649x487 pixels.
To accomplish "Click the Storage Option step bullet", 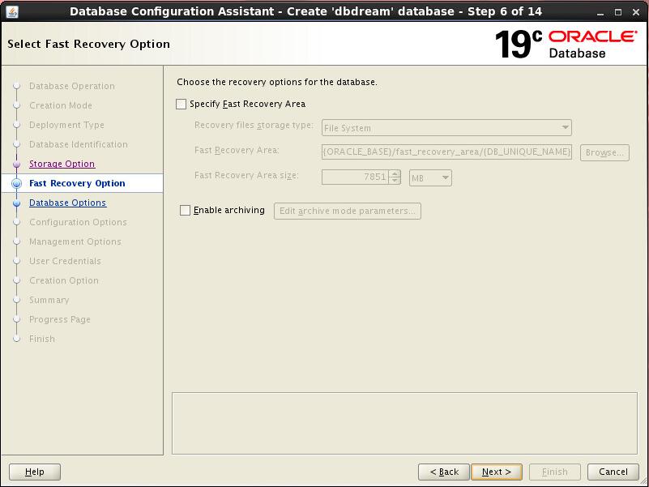I will [x=16, y=164].
